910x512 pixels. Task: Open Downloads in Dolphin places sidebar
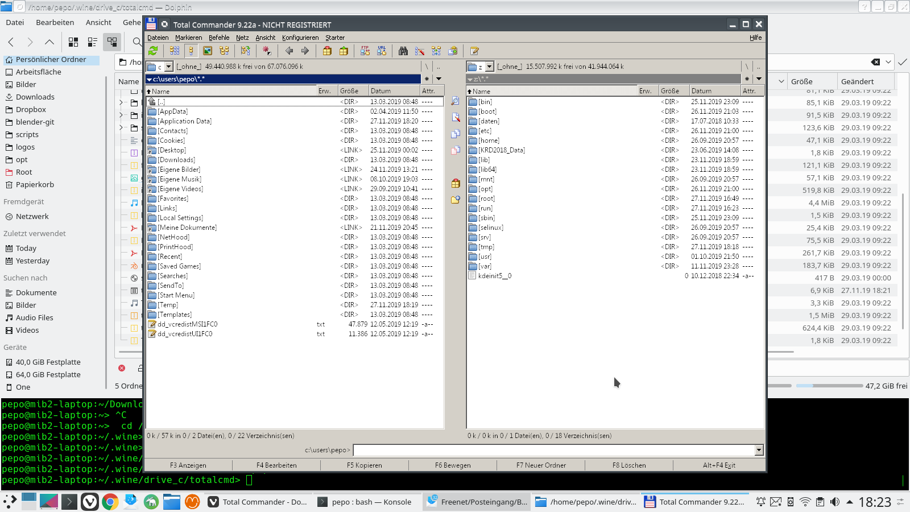[35, 97]
